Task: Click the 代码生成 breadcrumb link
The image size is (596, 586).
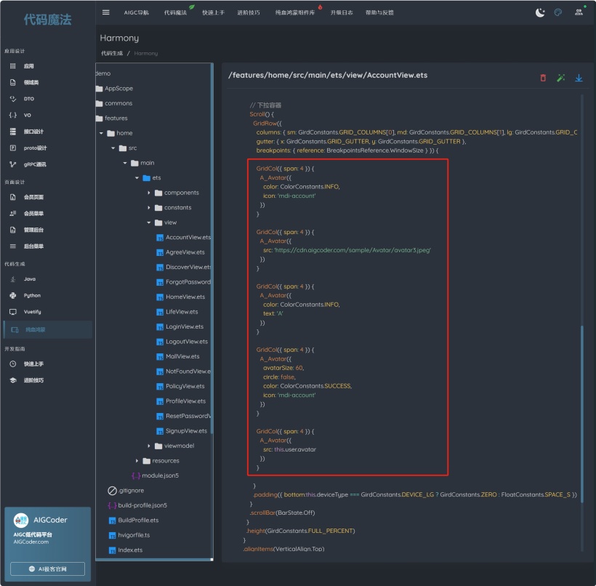Action: [112, 53]
